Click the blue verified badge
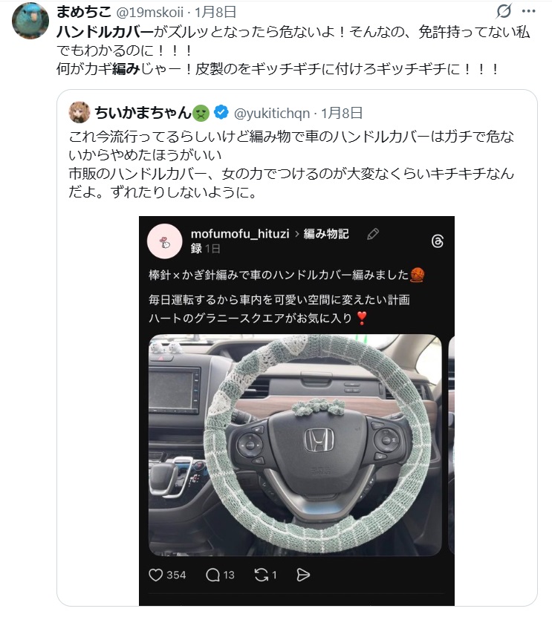This screenshot has height=620, width=552. coord(221,113)
